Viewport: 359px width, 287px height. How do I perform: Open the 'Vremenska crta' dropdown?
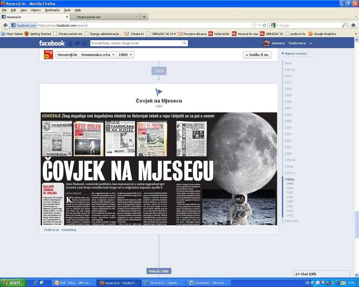click(x=98, y=55)
